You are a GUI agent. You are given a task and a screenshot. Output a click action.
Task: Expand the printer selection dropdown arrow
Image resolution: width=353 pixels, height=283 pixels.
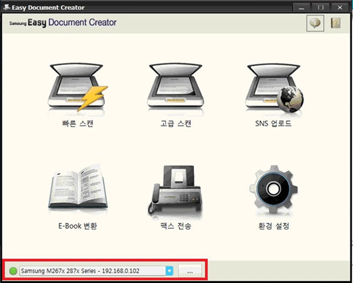[x=169, y=271]
